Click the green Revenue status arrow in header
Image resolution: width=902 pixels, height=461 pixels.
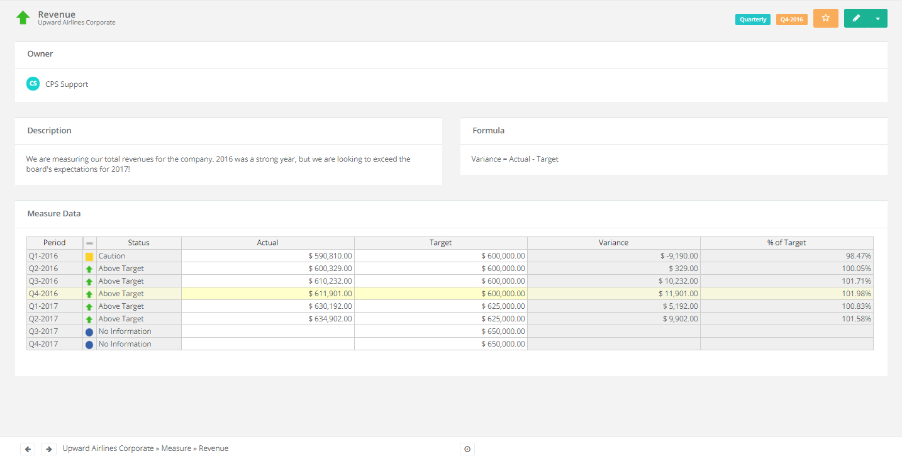coord(23,17)
